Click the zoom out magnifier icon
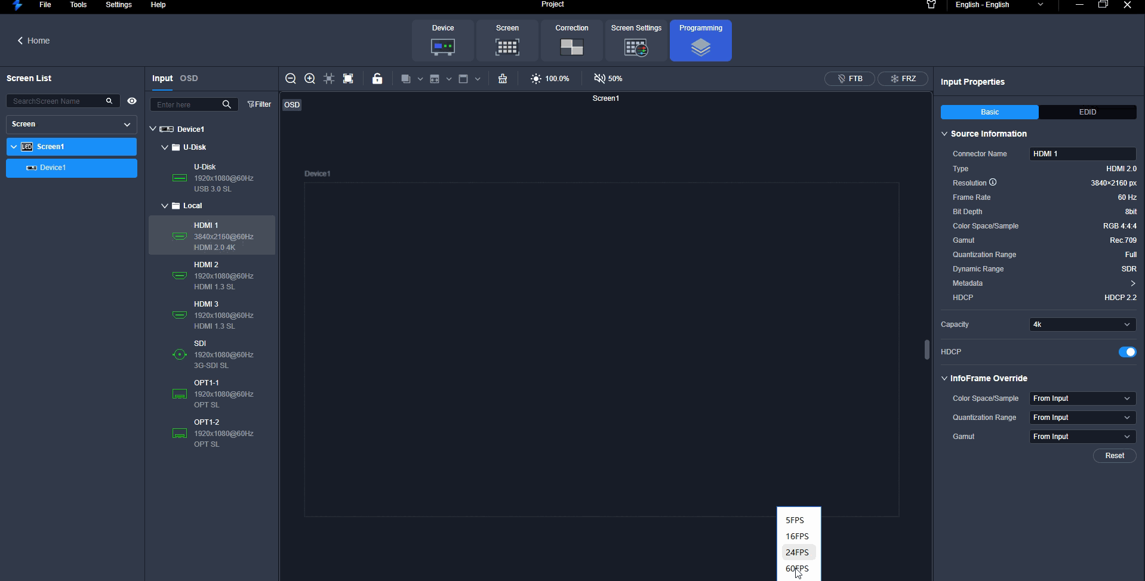 pyautogui.click(x=291, y=79)
